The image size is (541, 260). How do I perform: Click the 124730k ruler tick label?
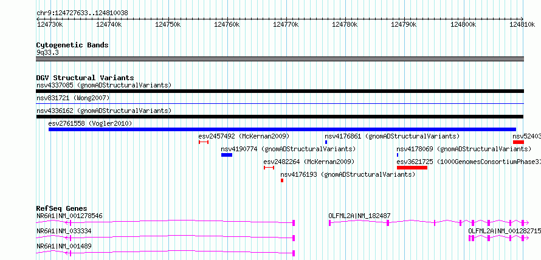coord(50,24)
